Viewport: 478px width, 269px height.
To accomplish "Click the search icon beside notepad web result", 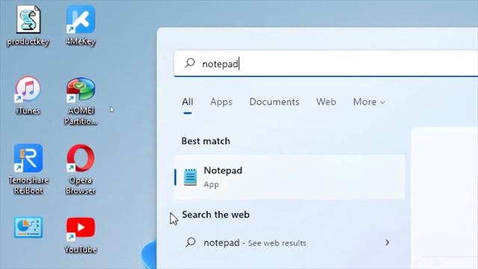I will pyautogui.click(x=190, y=242).
